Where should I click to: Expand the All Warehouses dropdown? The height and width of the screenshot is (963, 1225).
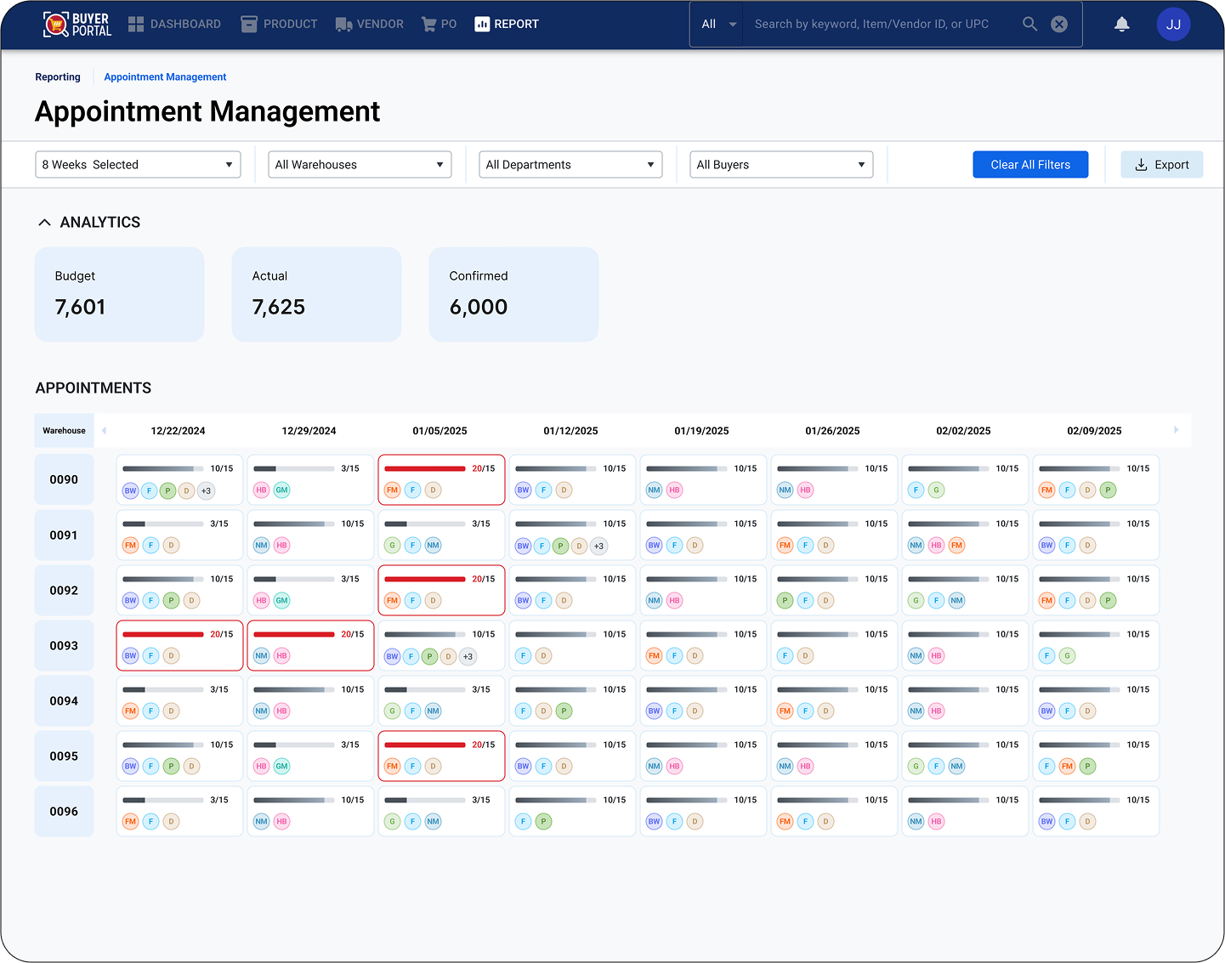pyautogui.click(x=360, y=165)
